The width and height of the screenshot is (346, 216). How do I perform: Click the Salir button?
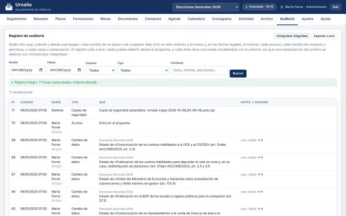coord(336,7)
